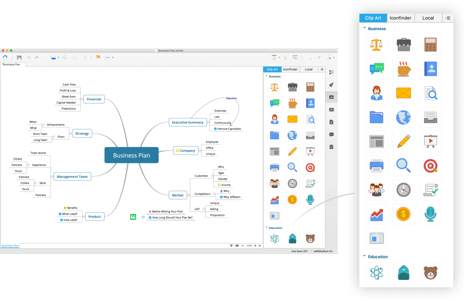467x301 pixels.
Task: Click the Save icon in the toolbar
Action: click(x=19, y=57)
